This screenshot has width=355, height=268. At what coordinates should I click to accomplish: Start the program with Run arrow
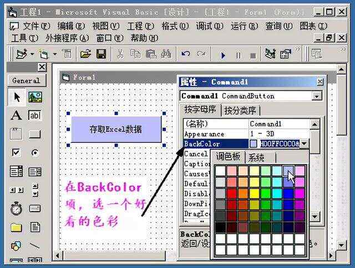[x=223, y=55]
